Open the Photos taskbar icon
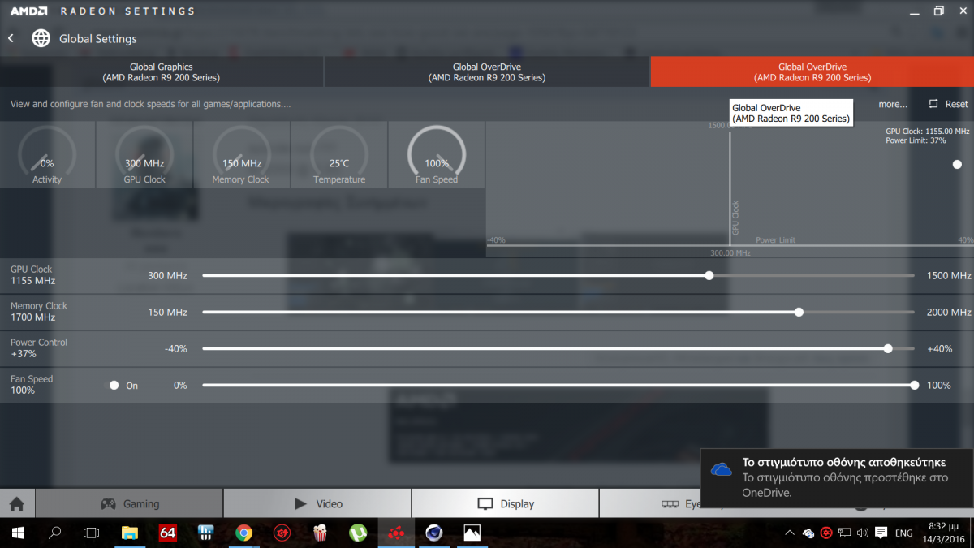974x548 pixels. coord(472,533)
